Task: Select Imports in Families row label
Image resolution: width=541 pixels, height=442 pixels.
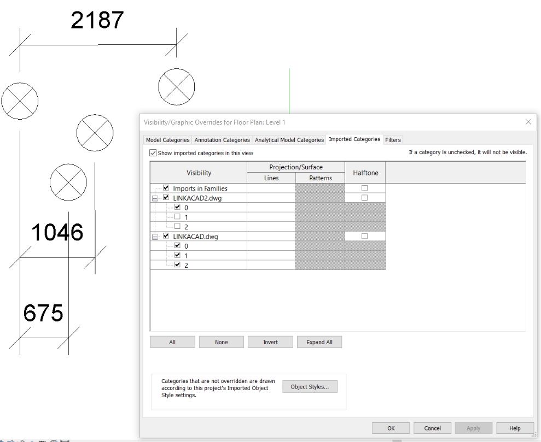Action: [x=200, y=188]
